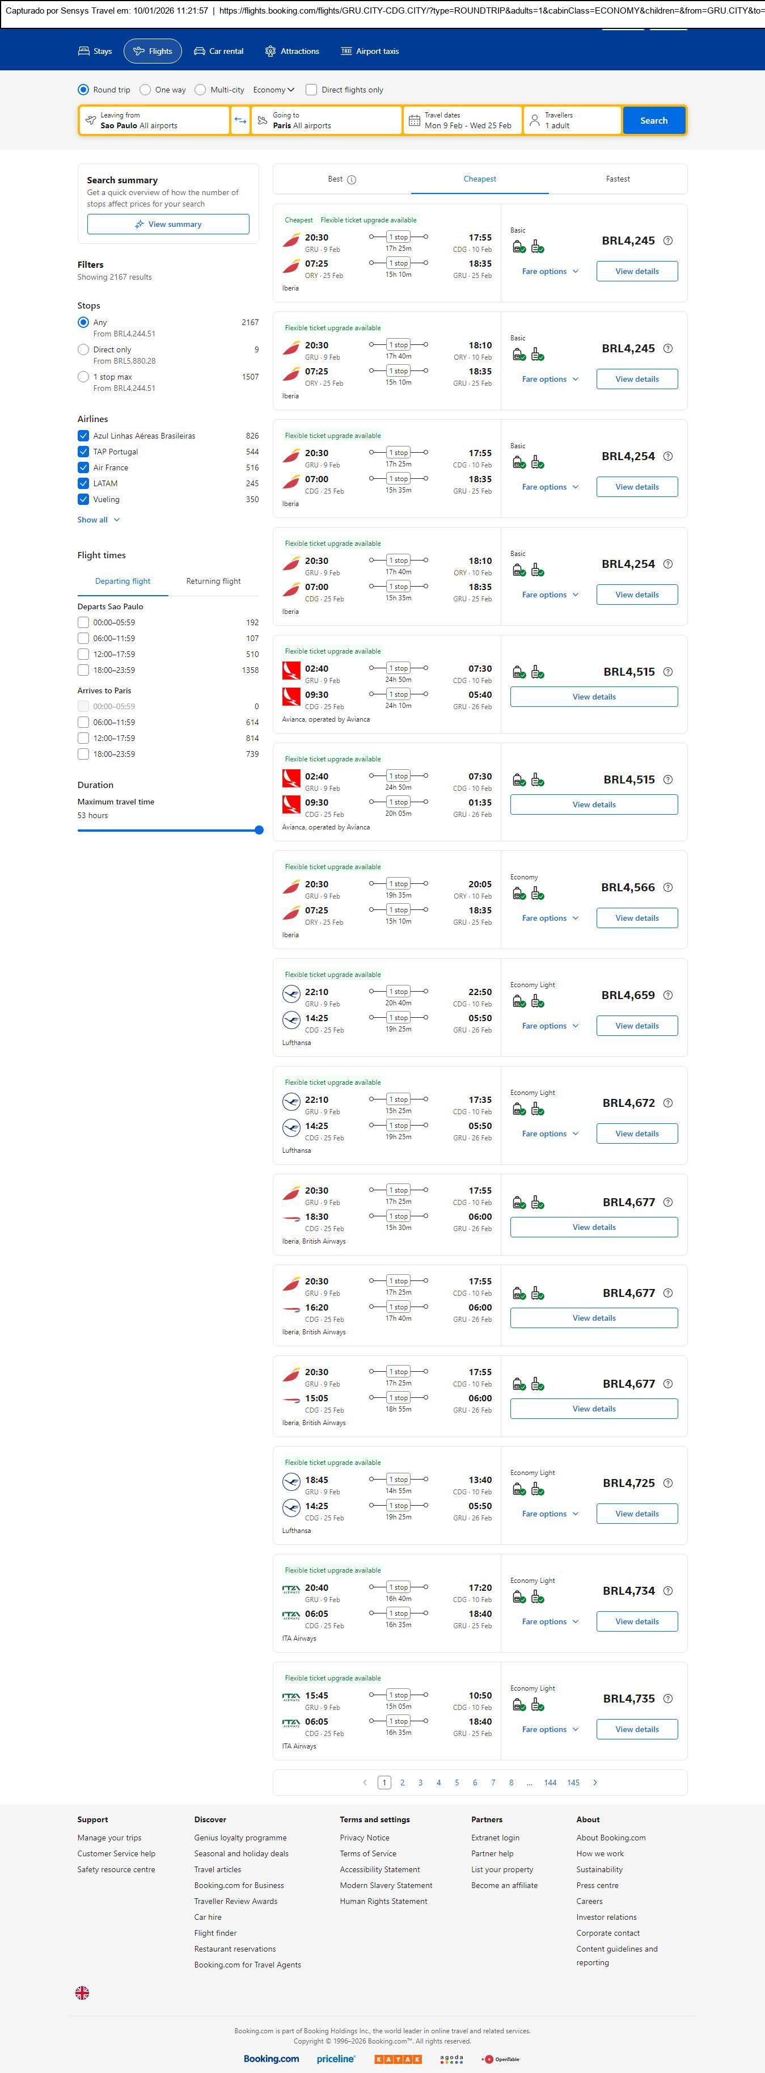Screen dimensions: 765x2073
Task: Click the View summary button
Action: tap(168, 225)
